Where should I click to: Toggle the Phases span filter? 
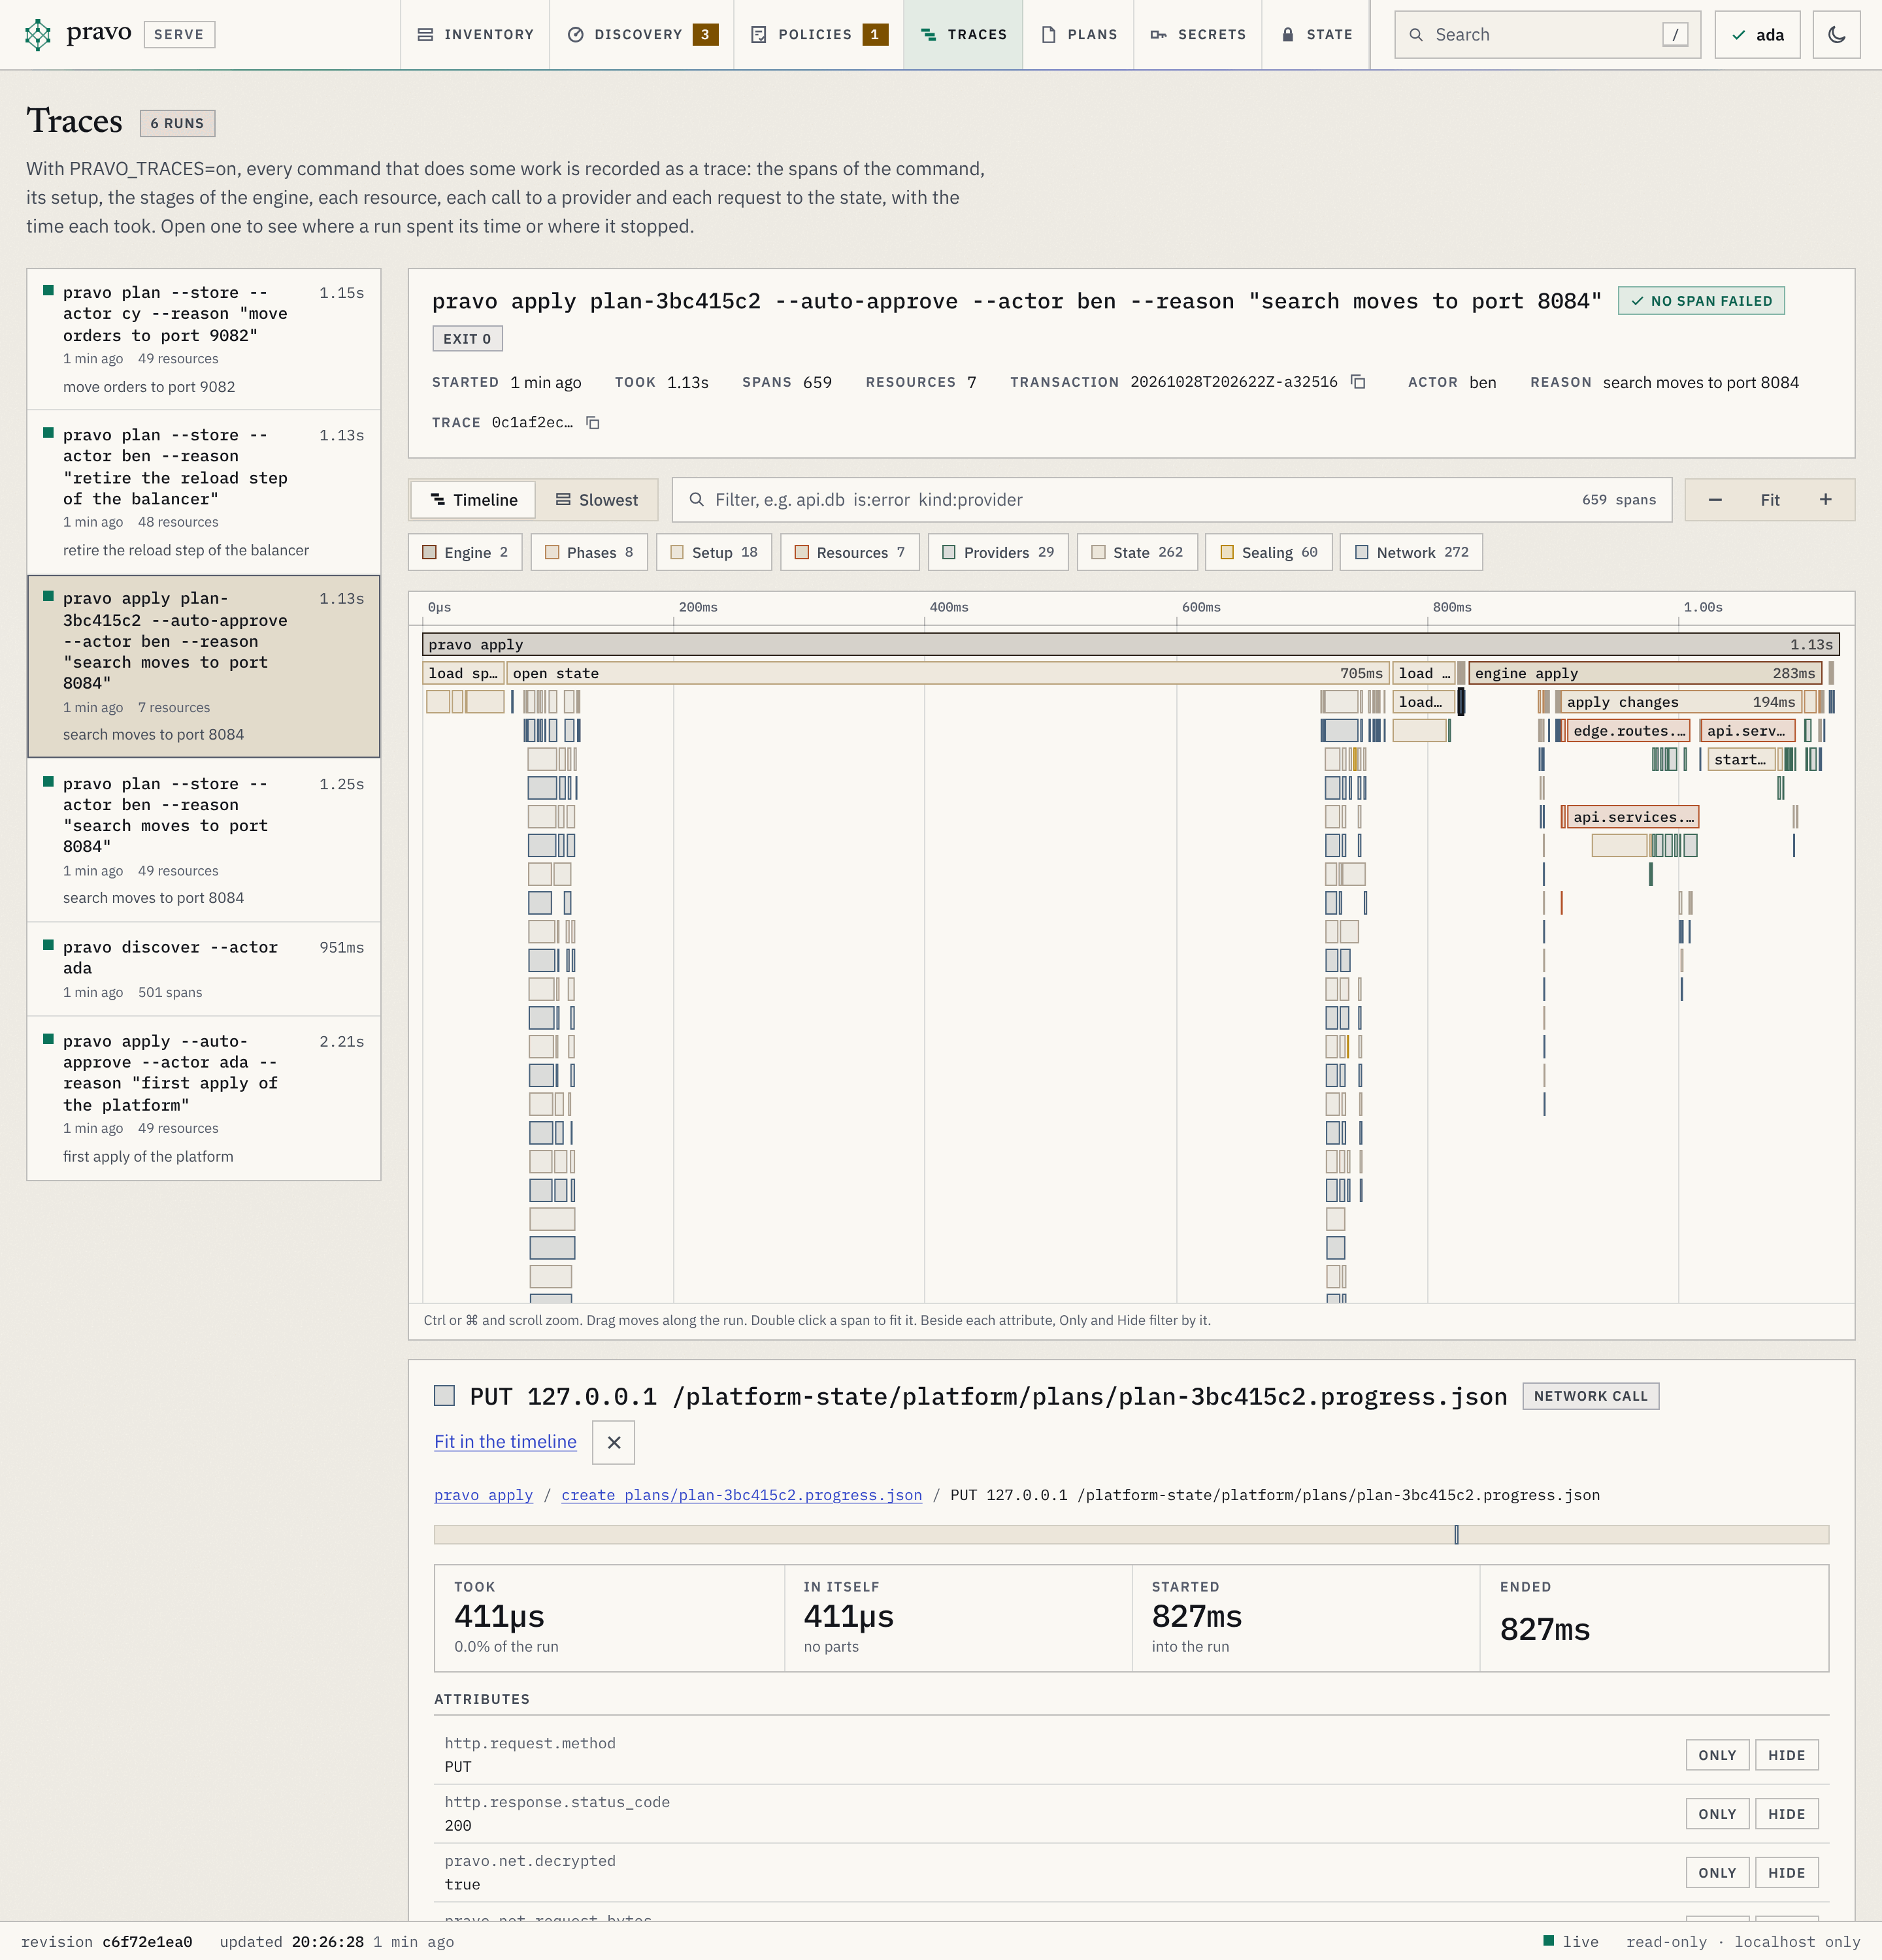click(589, 552)
